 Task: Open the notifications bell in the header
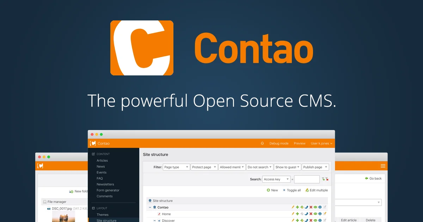262,143
